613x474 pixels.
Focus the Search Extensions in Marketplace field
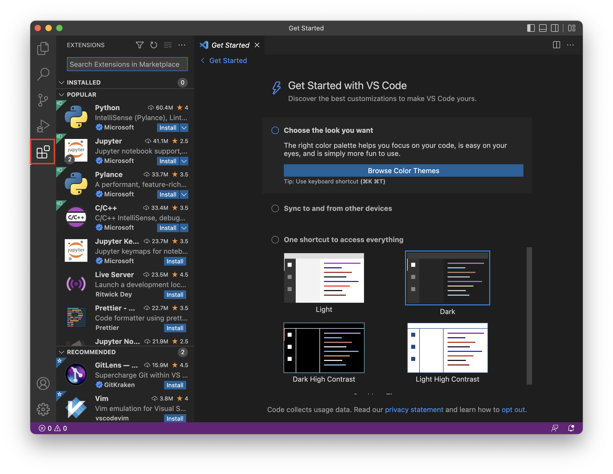[x=127, y=64]
